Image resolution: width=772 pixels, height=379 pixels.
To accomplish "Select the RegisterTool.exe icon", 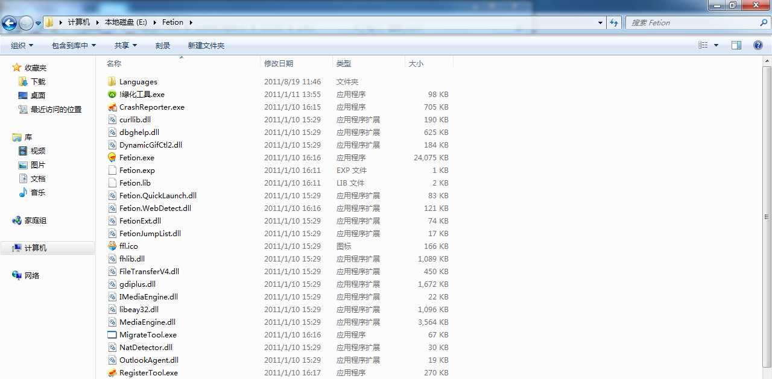I will point(112,372).
